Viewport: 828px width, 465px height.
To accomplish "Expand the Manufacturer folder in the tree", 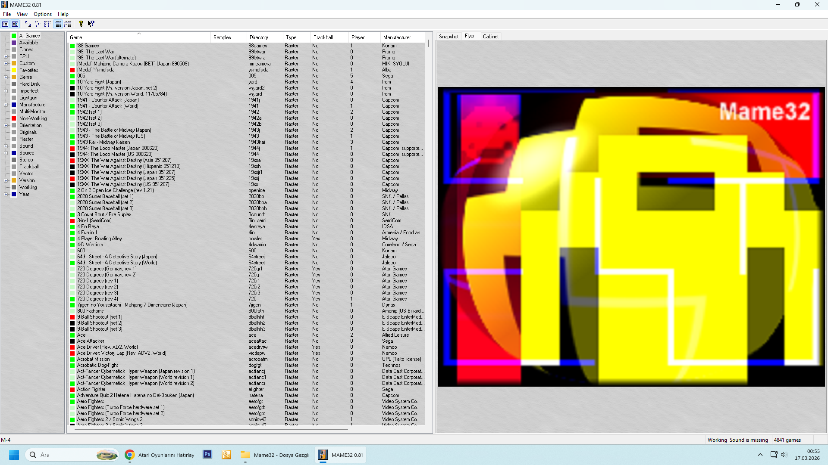I will 6,105.
